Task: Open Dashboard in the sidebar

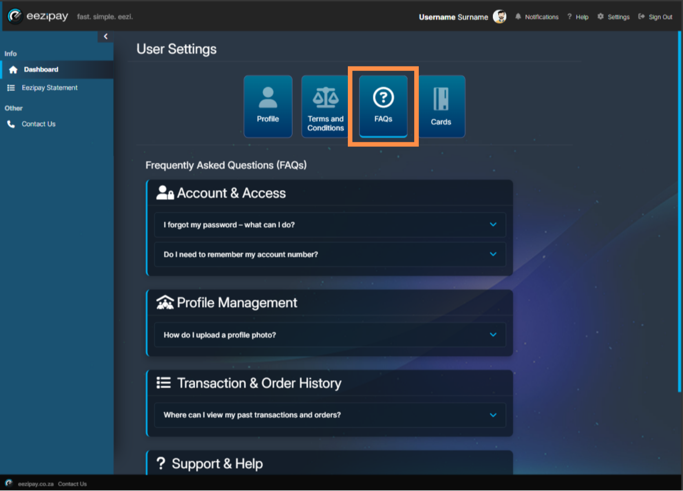Action: pyautogui.click(x=57, y=70)
